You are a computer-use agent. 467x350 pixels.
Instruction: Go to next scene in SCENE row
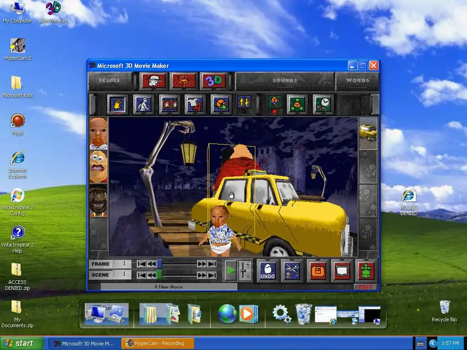click(202, 275)
